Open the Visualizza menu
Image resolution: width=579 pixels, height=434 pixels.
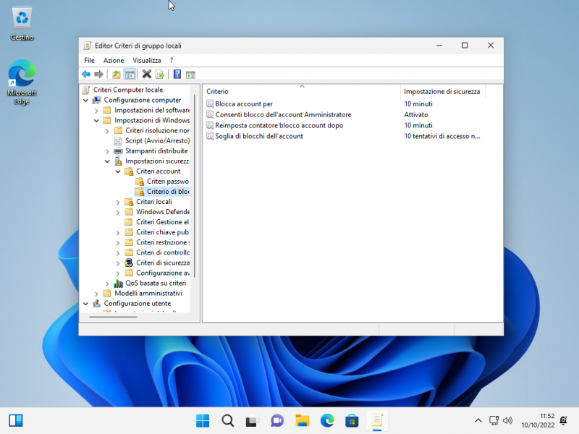(x=147, y=60)
